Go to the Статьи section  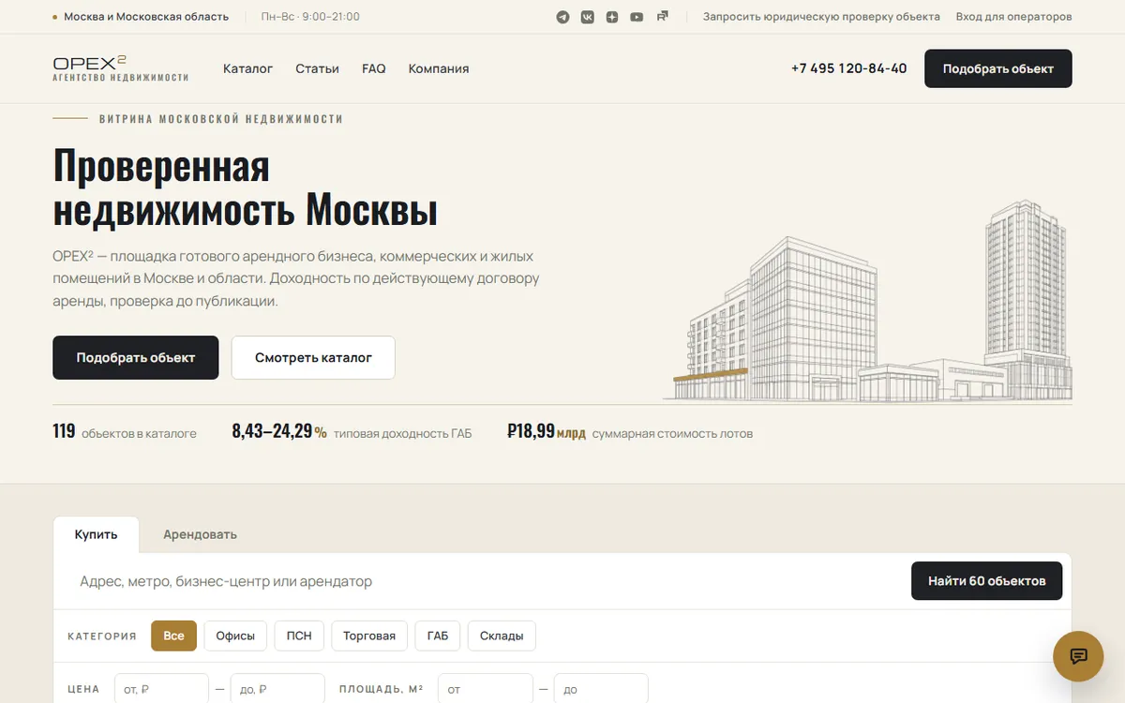pos(317,68)
